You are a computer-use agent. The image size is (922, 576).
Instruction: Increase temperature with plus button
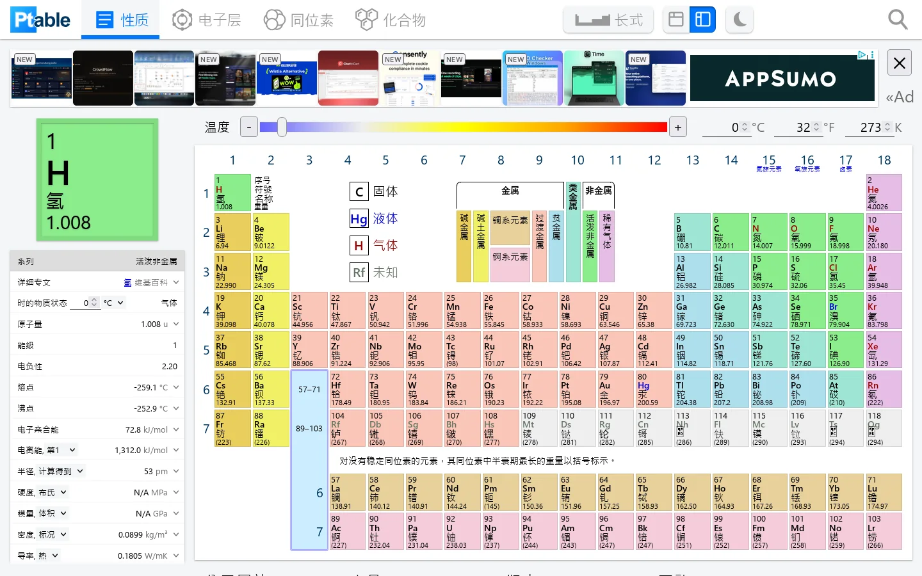click(677, 127)
